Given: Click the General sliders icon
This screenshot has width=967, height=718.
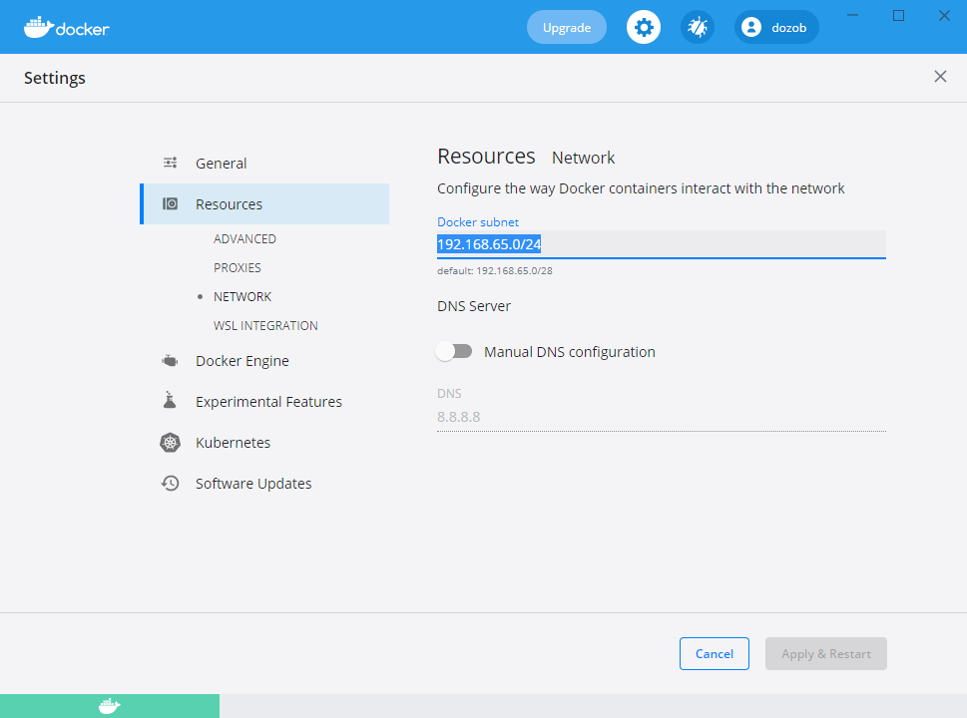Looking at the screenshot, I should coord(171,163).
